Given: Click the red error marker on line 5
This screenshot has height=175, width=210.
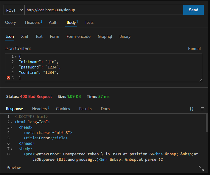Looking at the screenshot, I should coord(8,78).
